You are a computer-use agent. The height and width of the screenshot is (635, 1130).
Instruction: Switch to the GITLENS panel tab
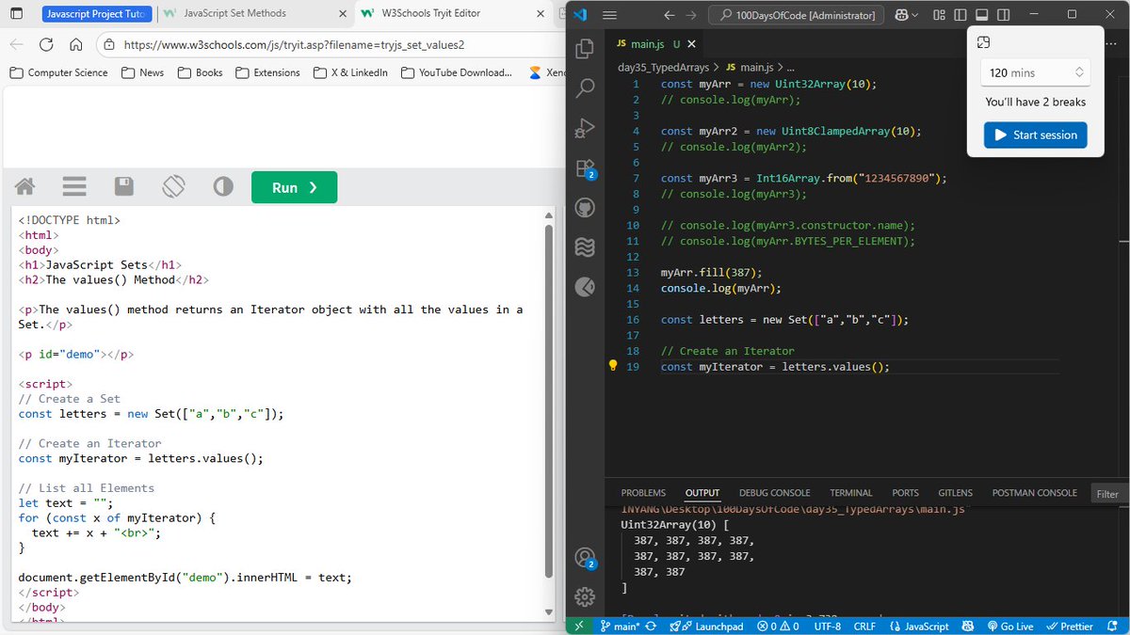point(956,493)
